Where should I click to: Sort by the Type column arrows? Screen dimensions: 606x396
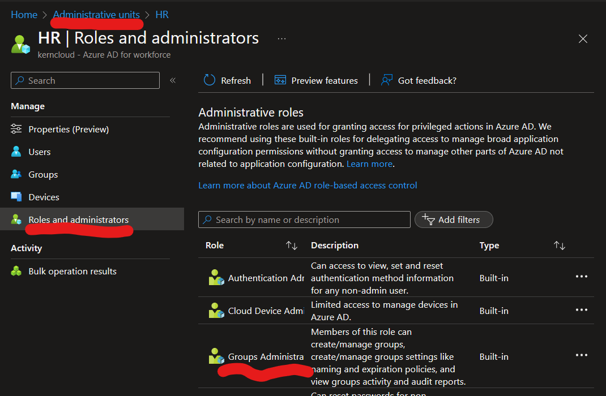[x=559, y=246]
